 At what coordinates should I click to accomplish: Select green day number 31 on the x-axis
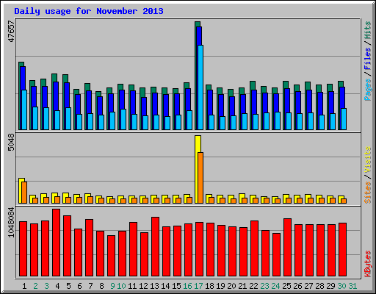click(x=352, y=286)
